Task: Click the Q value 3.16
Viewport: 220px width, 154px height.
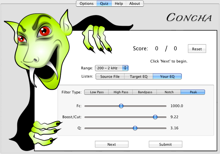Action: tap(174, 128)
